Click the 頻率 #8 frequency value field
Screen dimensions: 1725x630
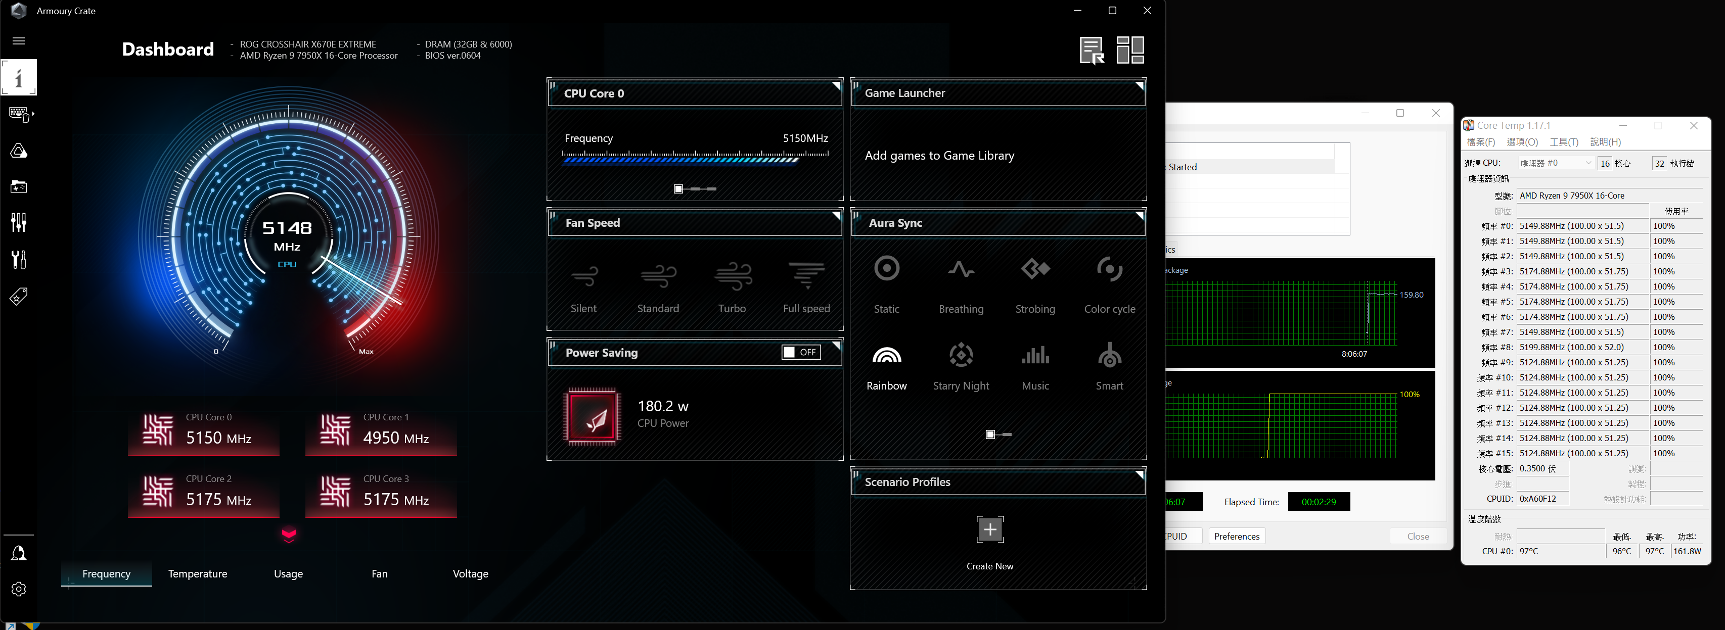coord(1582,348)
